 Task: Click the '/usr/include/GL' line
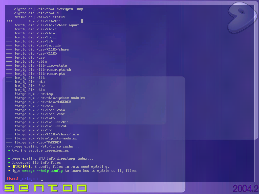pyautogui.click(x=36, y=126)
